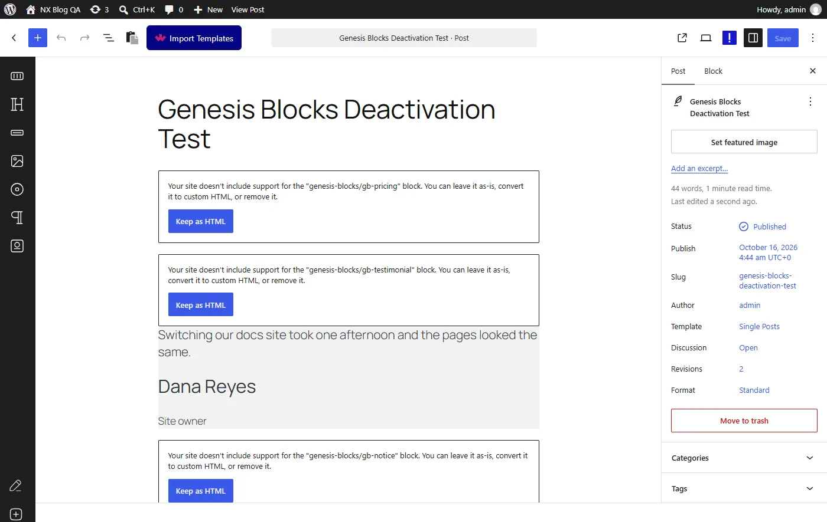Open editor Options three-dot menu
The width and height of the screenshot is (827, 522).
pos(813,38)
